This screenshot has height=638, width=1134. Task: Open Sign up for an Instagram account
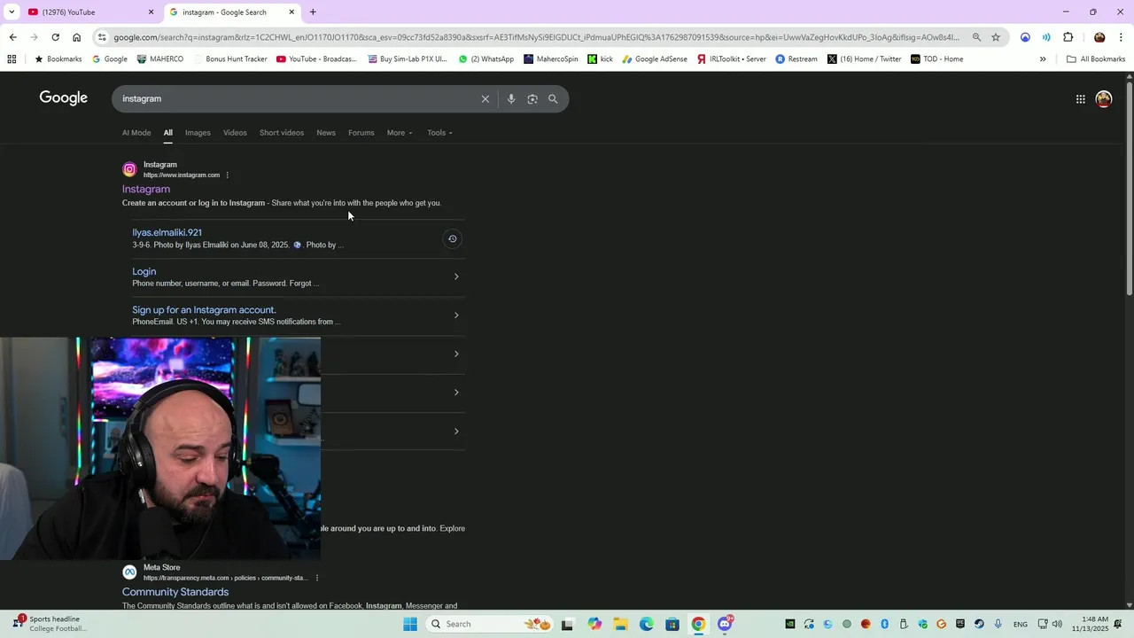pyautogui.click(x=204, y=310)
